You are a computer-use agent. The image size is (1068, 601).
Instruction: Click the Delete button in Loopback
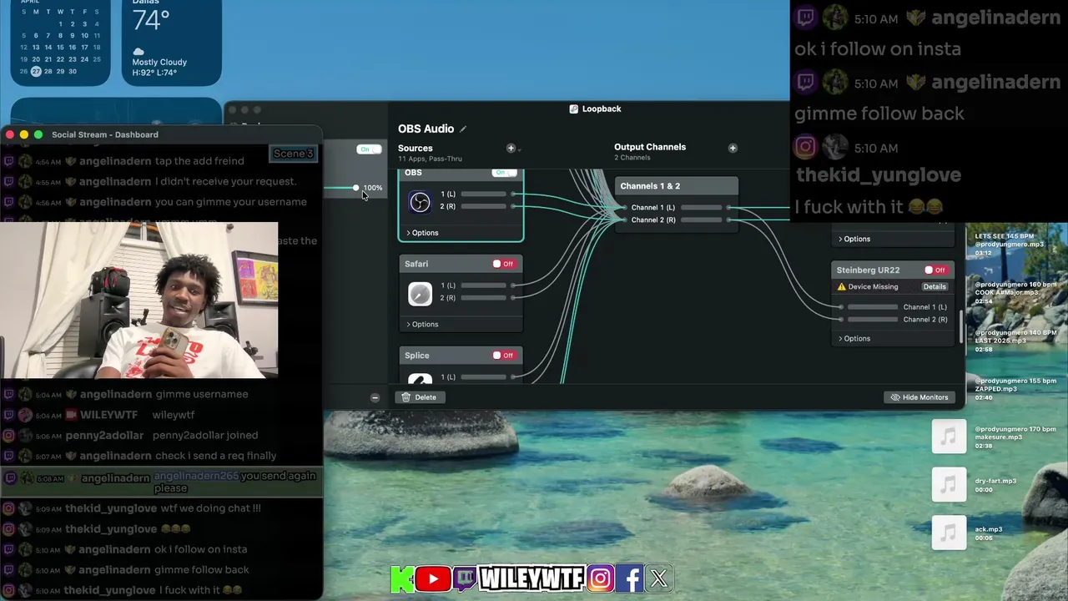419,397
